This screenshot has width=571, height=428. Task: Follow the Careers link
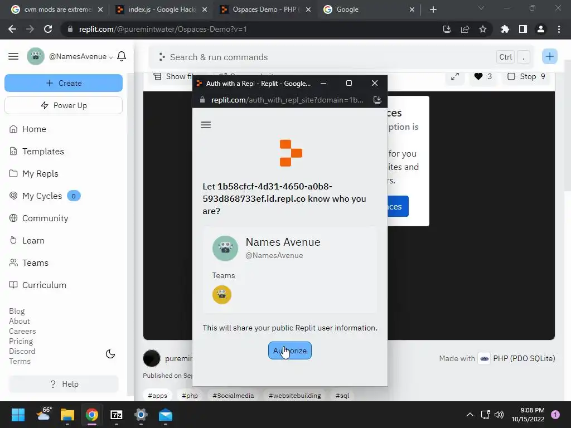[22, 331]
